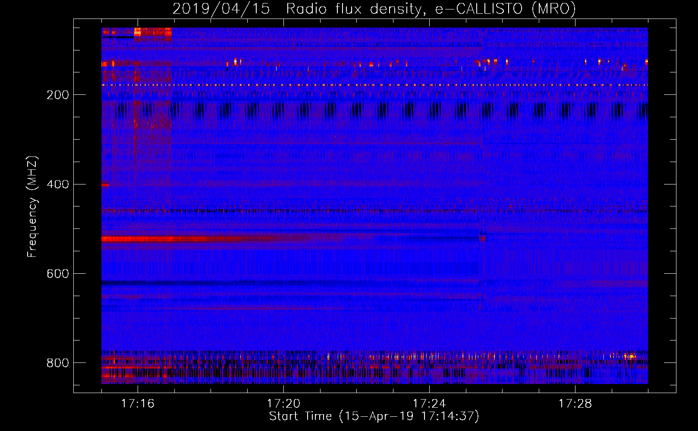Screen dimensions: 698x431
Task: Click the plot title '2019/04/15 Radio flux density'
Action: 374,9
